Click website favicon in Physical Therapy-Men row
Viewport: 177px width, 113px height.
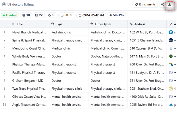click(171, 64)
